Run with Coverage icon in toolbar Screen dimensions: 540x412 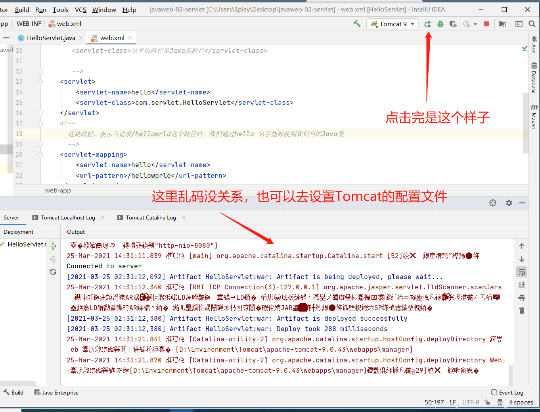453,24
